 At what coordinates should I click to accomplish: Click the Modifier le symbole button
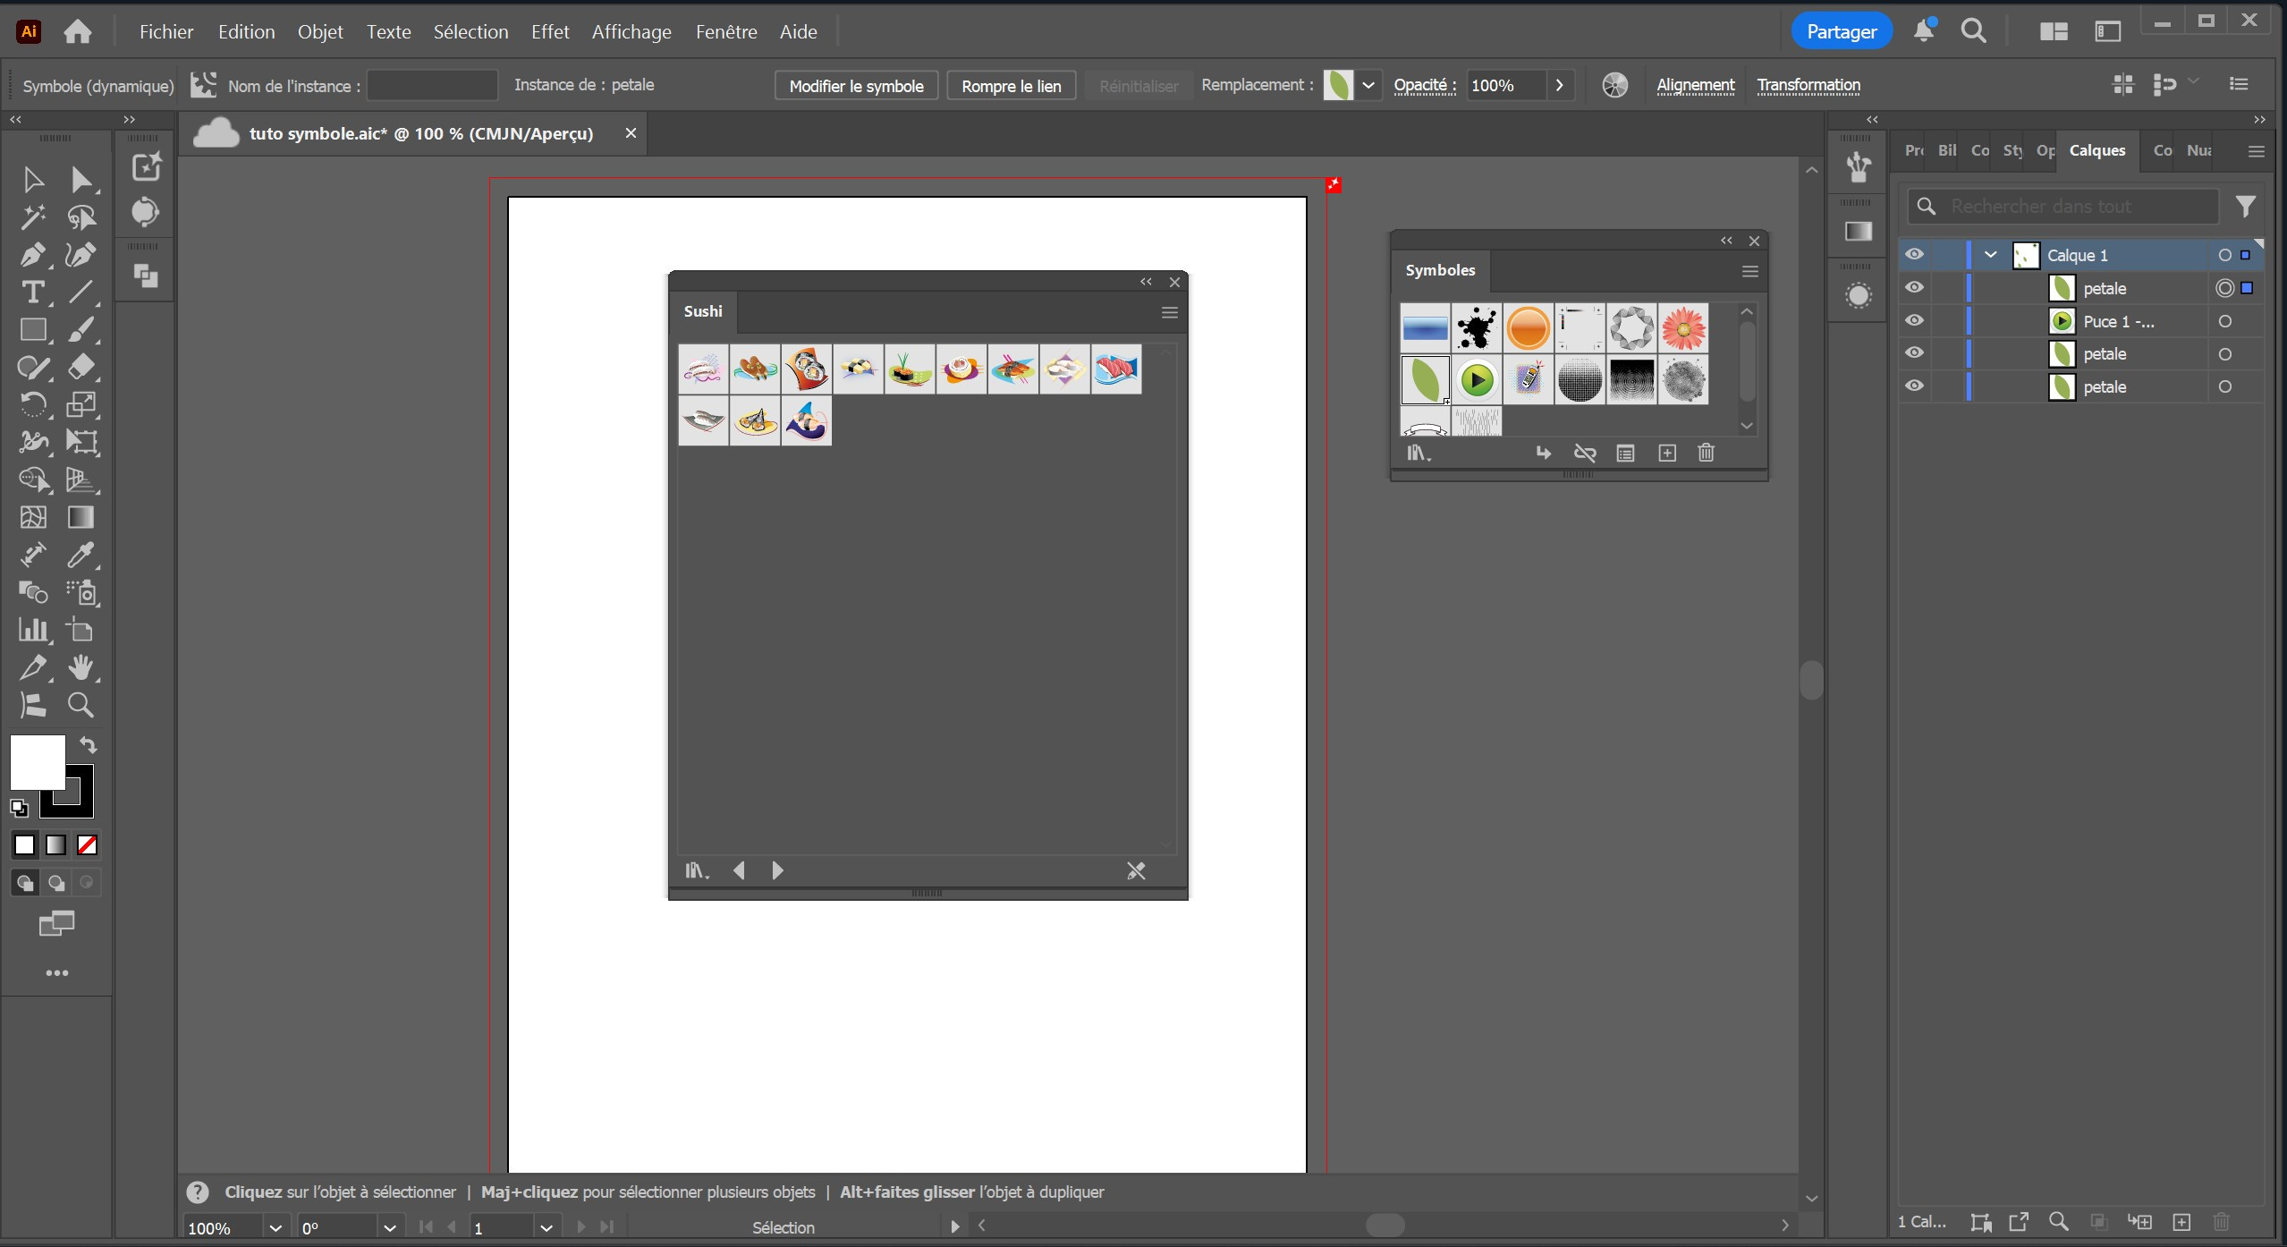pyautogui.click(x=856, y=86)
